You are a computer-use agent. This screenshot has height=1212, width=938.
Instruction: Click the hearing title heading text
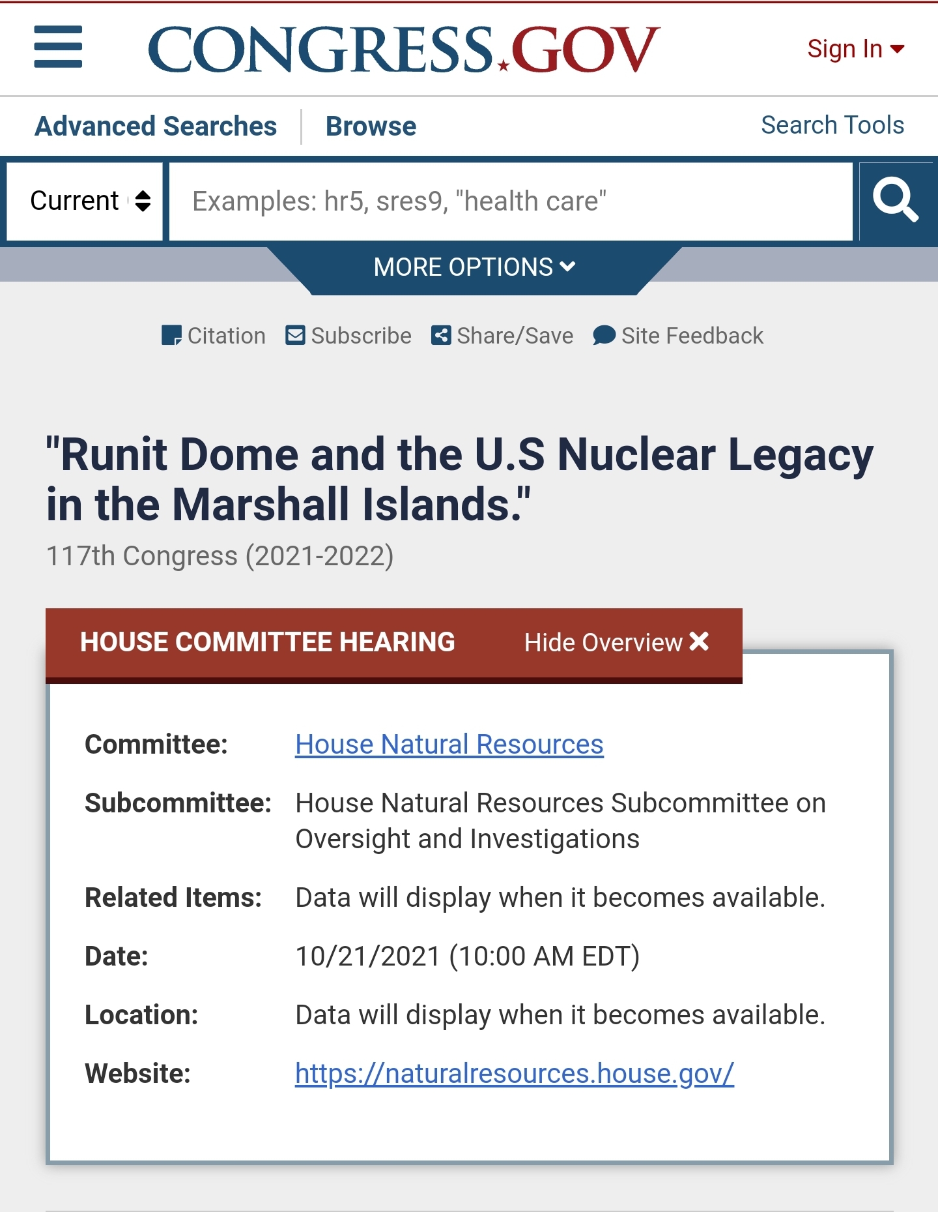pos(460,479)
